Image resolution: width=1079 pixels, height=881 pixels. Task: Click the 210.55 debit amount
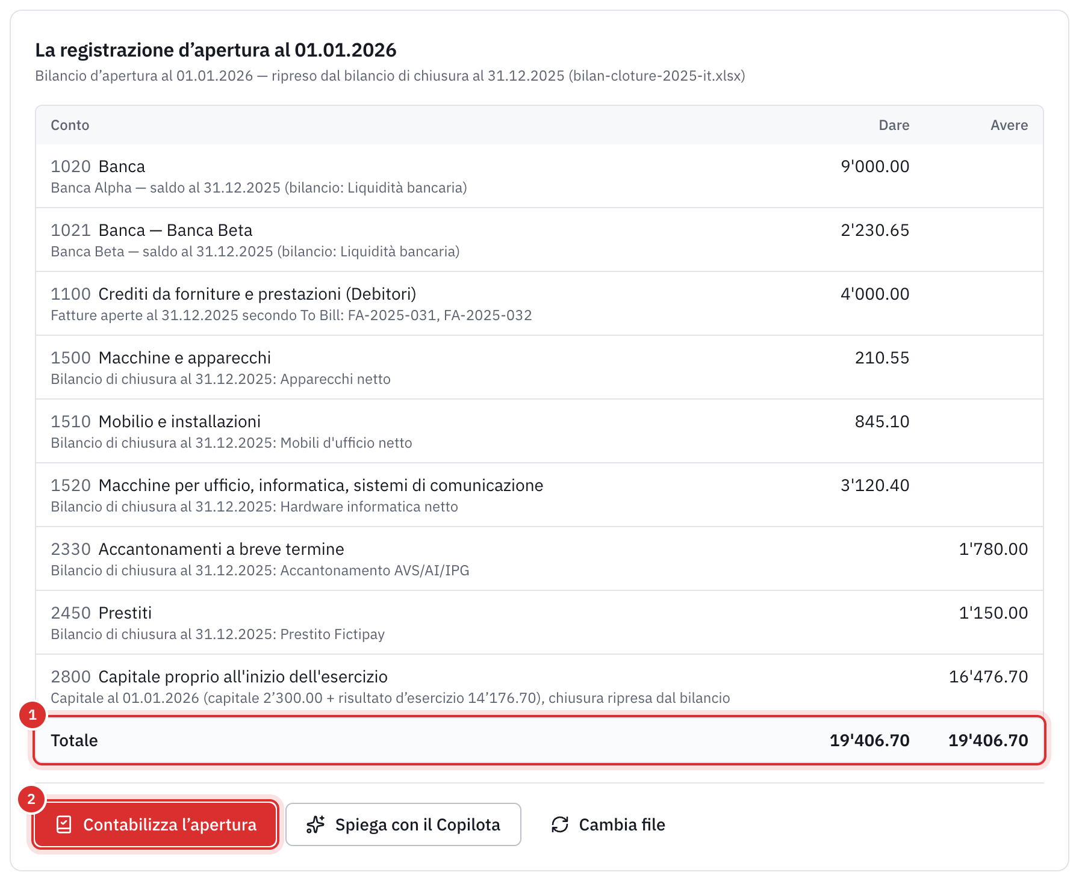point(882,357)
